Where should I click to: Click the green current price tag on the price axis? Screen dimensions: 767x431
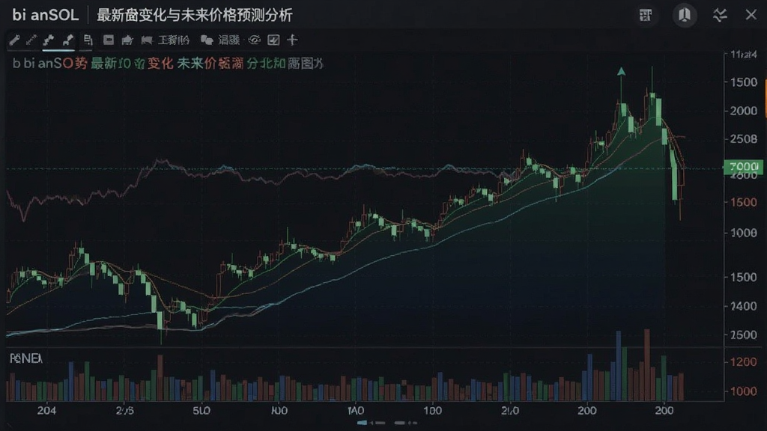(x=743, y=167)
